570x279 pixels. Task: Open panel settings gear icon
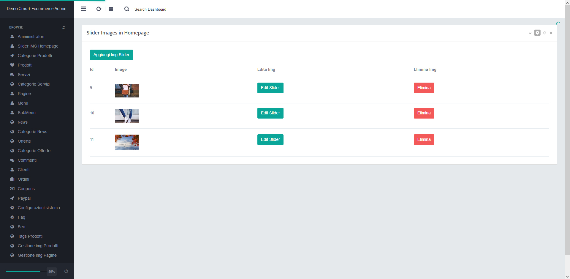(x=537, y=33)
